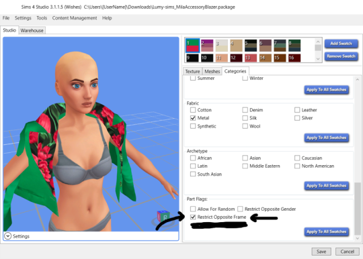Open the Content Management menu
Screen dimensions: 363x259
(x=75, y=18)
